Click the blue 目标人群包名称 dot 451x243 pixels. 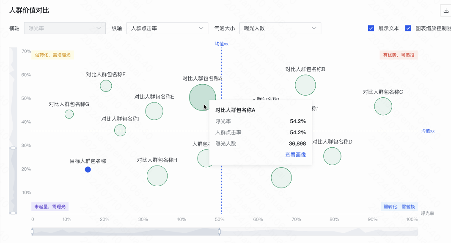88,170
